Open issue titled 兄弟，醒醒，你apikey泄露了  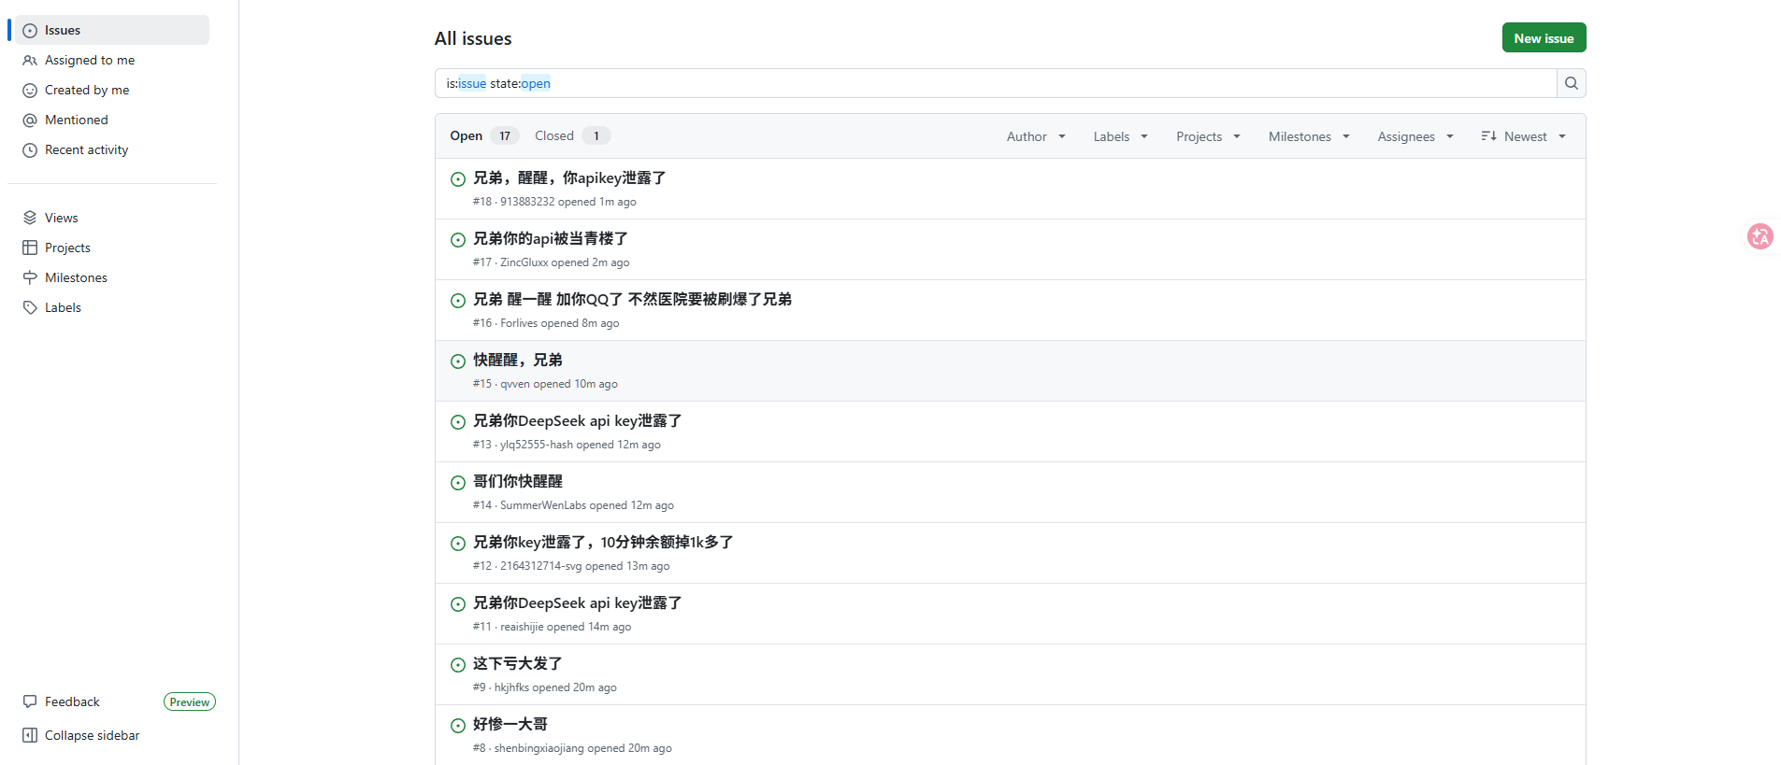569,177
